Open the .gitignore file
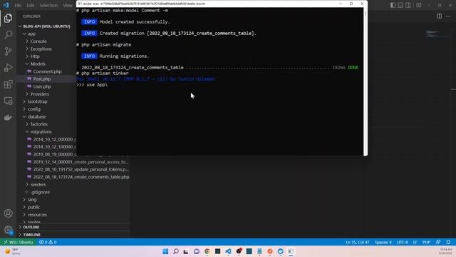 40,192
